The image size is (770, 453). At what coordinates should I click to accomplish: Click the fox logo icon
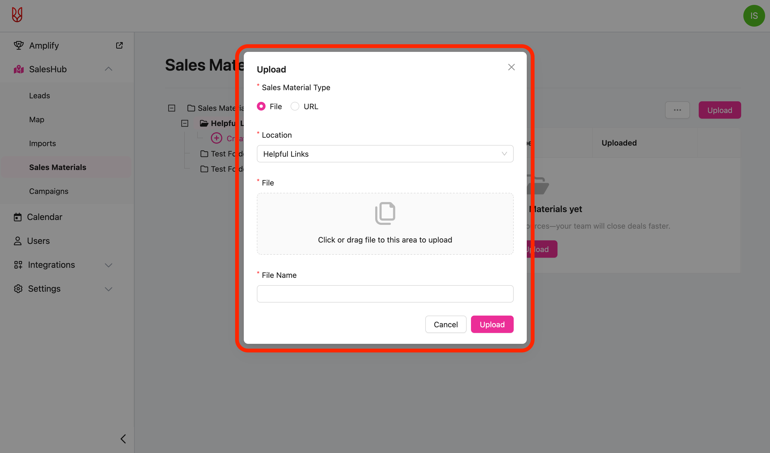[x=17, y=15]
